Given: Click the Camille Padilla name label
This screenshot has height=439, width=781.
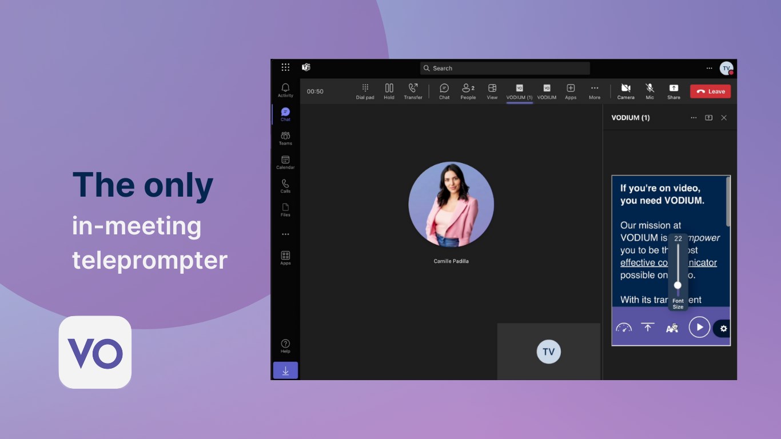Looking at the screenshot, I should point(451,261).
